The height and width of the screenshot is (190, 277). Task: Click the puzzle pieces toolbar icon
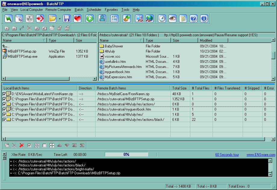click(x=127, y=18)
